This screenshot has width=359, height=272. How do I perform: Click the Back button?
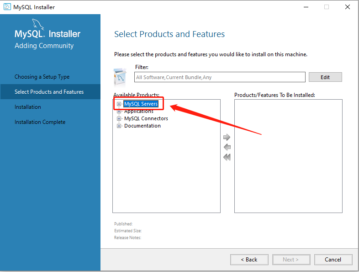tap(249, 260)
